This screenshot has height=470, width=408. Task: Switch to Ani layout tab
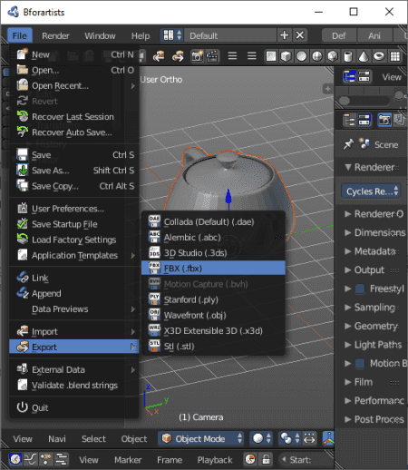[374, 35]
